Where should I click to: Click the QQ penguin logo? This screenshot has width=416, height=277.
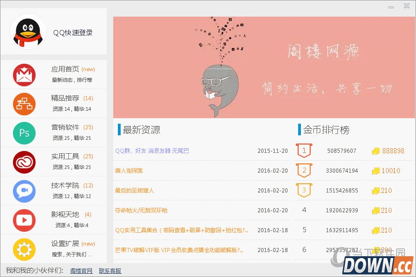pos(28,31)
